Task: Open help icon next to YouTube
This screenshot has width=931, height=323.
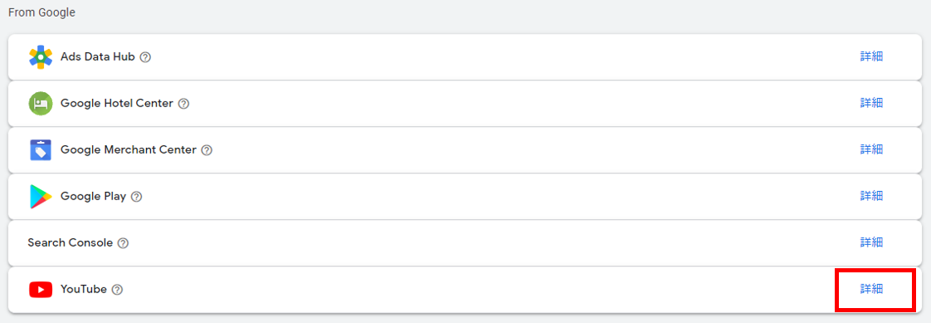Action: pos(117,290)
